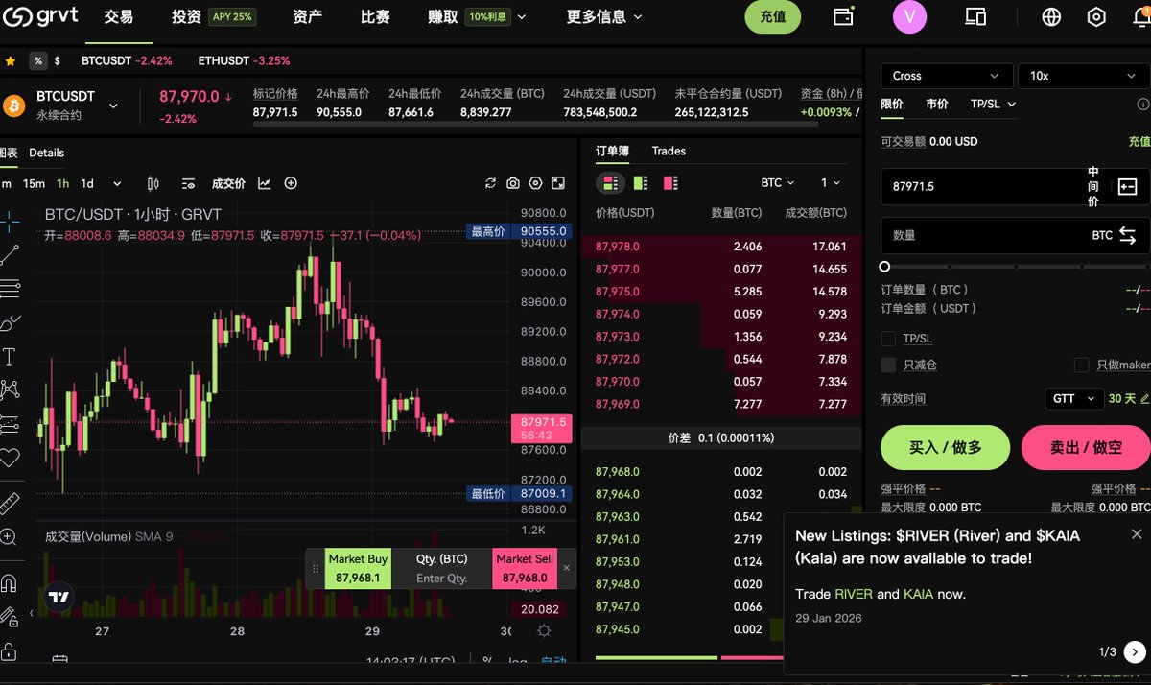
Task: Take a chart snapshot with the camera icon
Action: [512, 182]
